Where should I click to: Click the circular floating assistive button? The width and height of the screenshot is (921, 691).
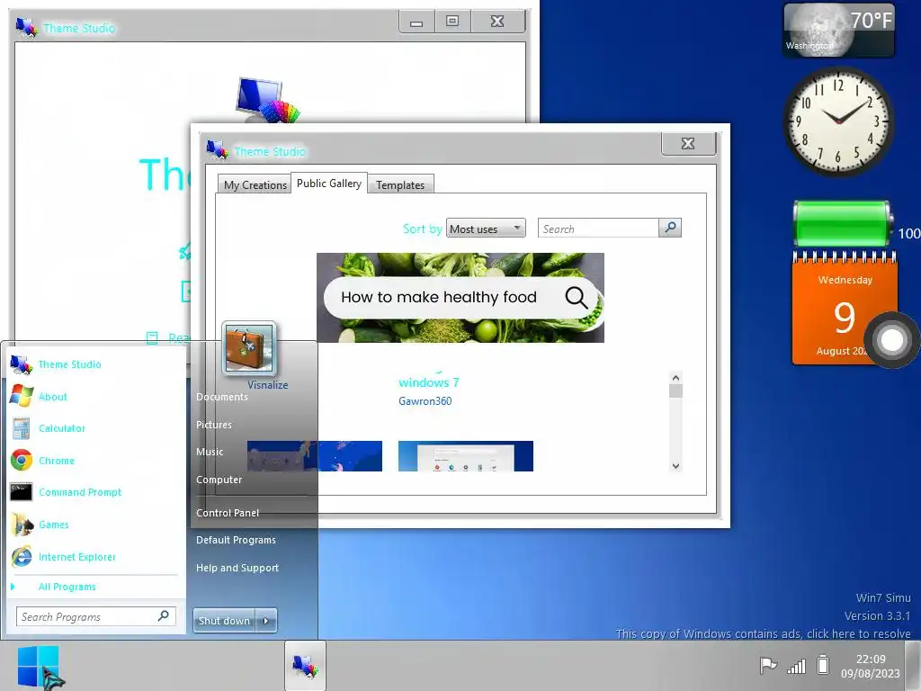pyautogui.click(x=891, y=340)
